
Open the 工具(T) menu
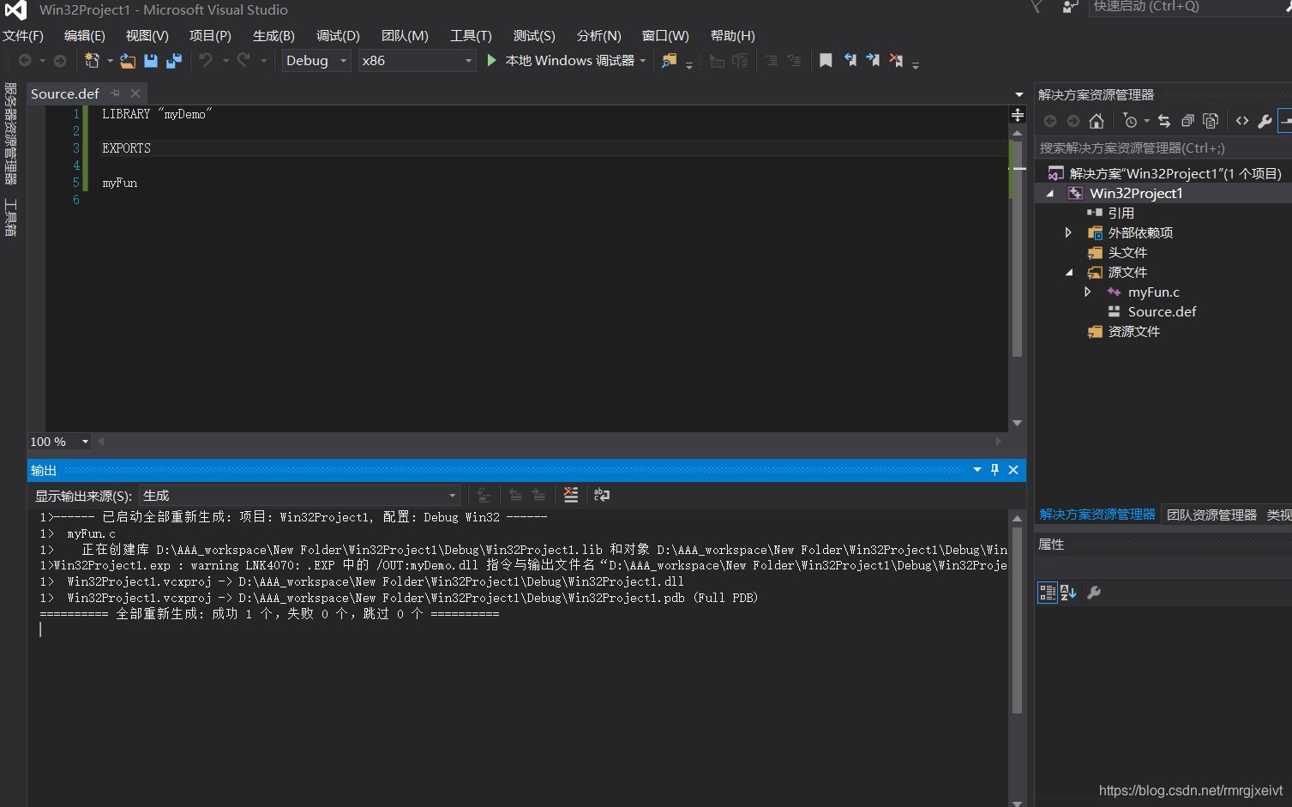[472, 36]
